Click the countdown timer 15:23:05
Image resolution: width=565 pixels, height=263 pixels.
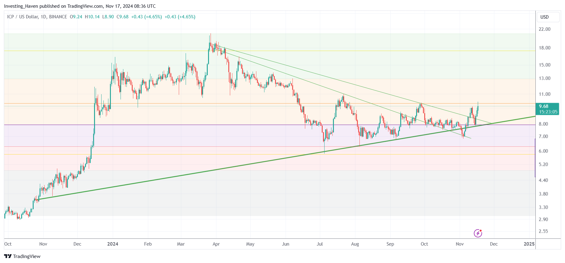(548, 112)
